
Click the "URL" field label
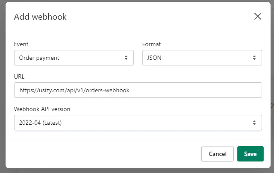[x=19, y=76]
